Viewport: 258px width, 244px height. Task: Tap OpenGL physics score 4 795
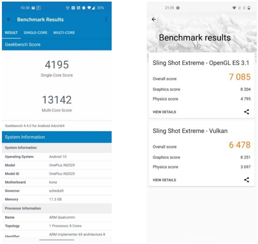point(245,99)
